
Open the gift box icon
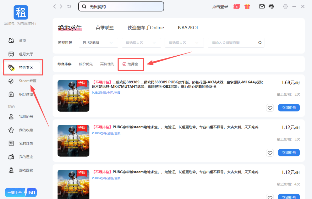[x=247, y=6]
